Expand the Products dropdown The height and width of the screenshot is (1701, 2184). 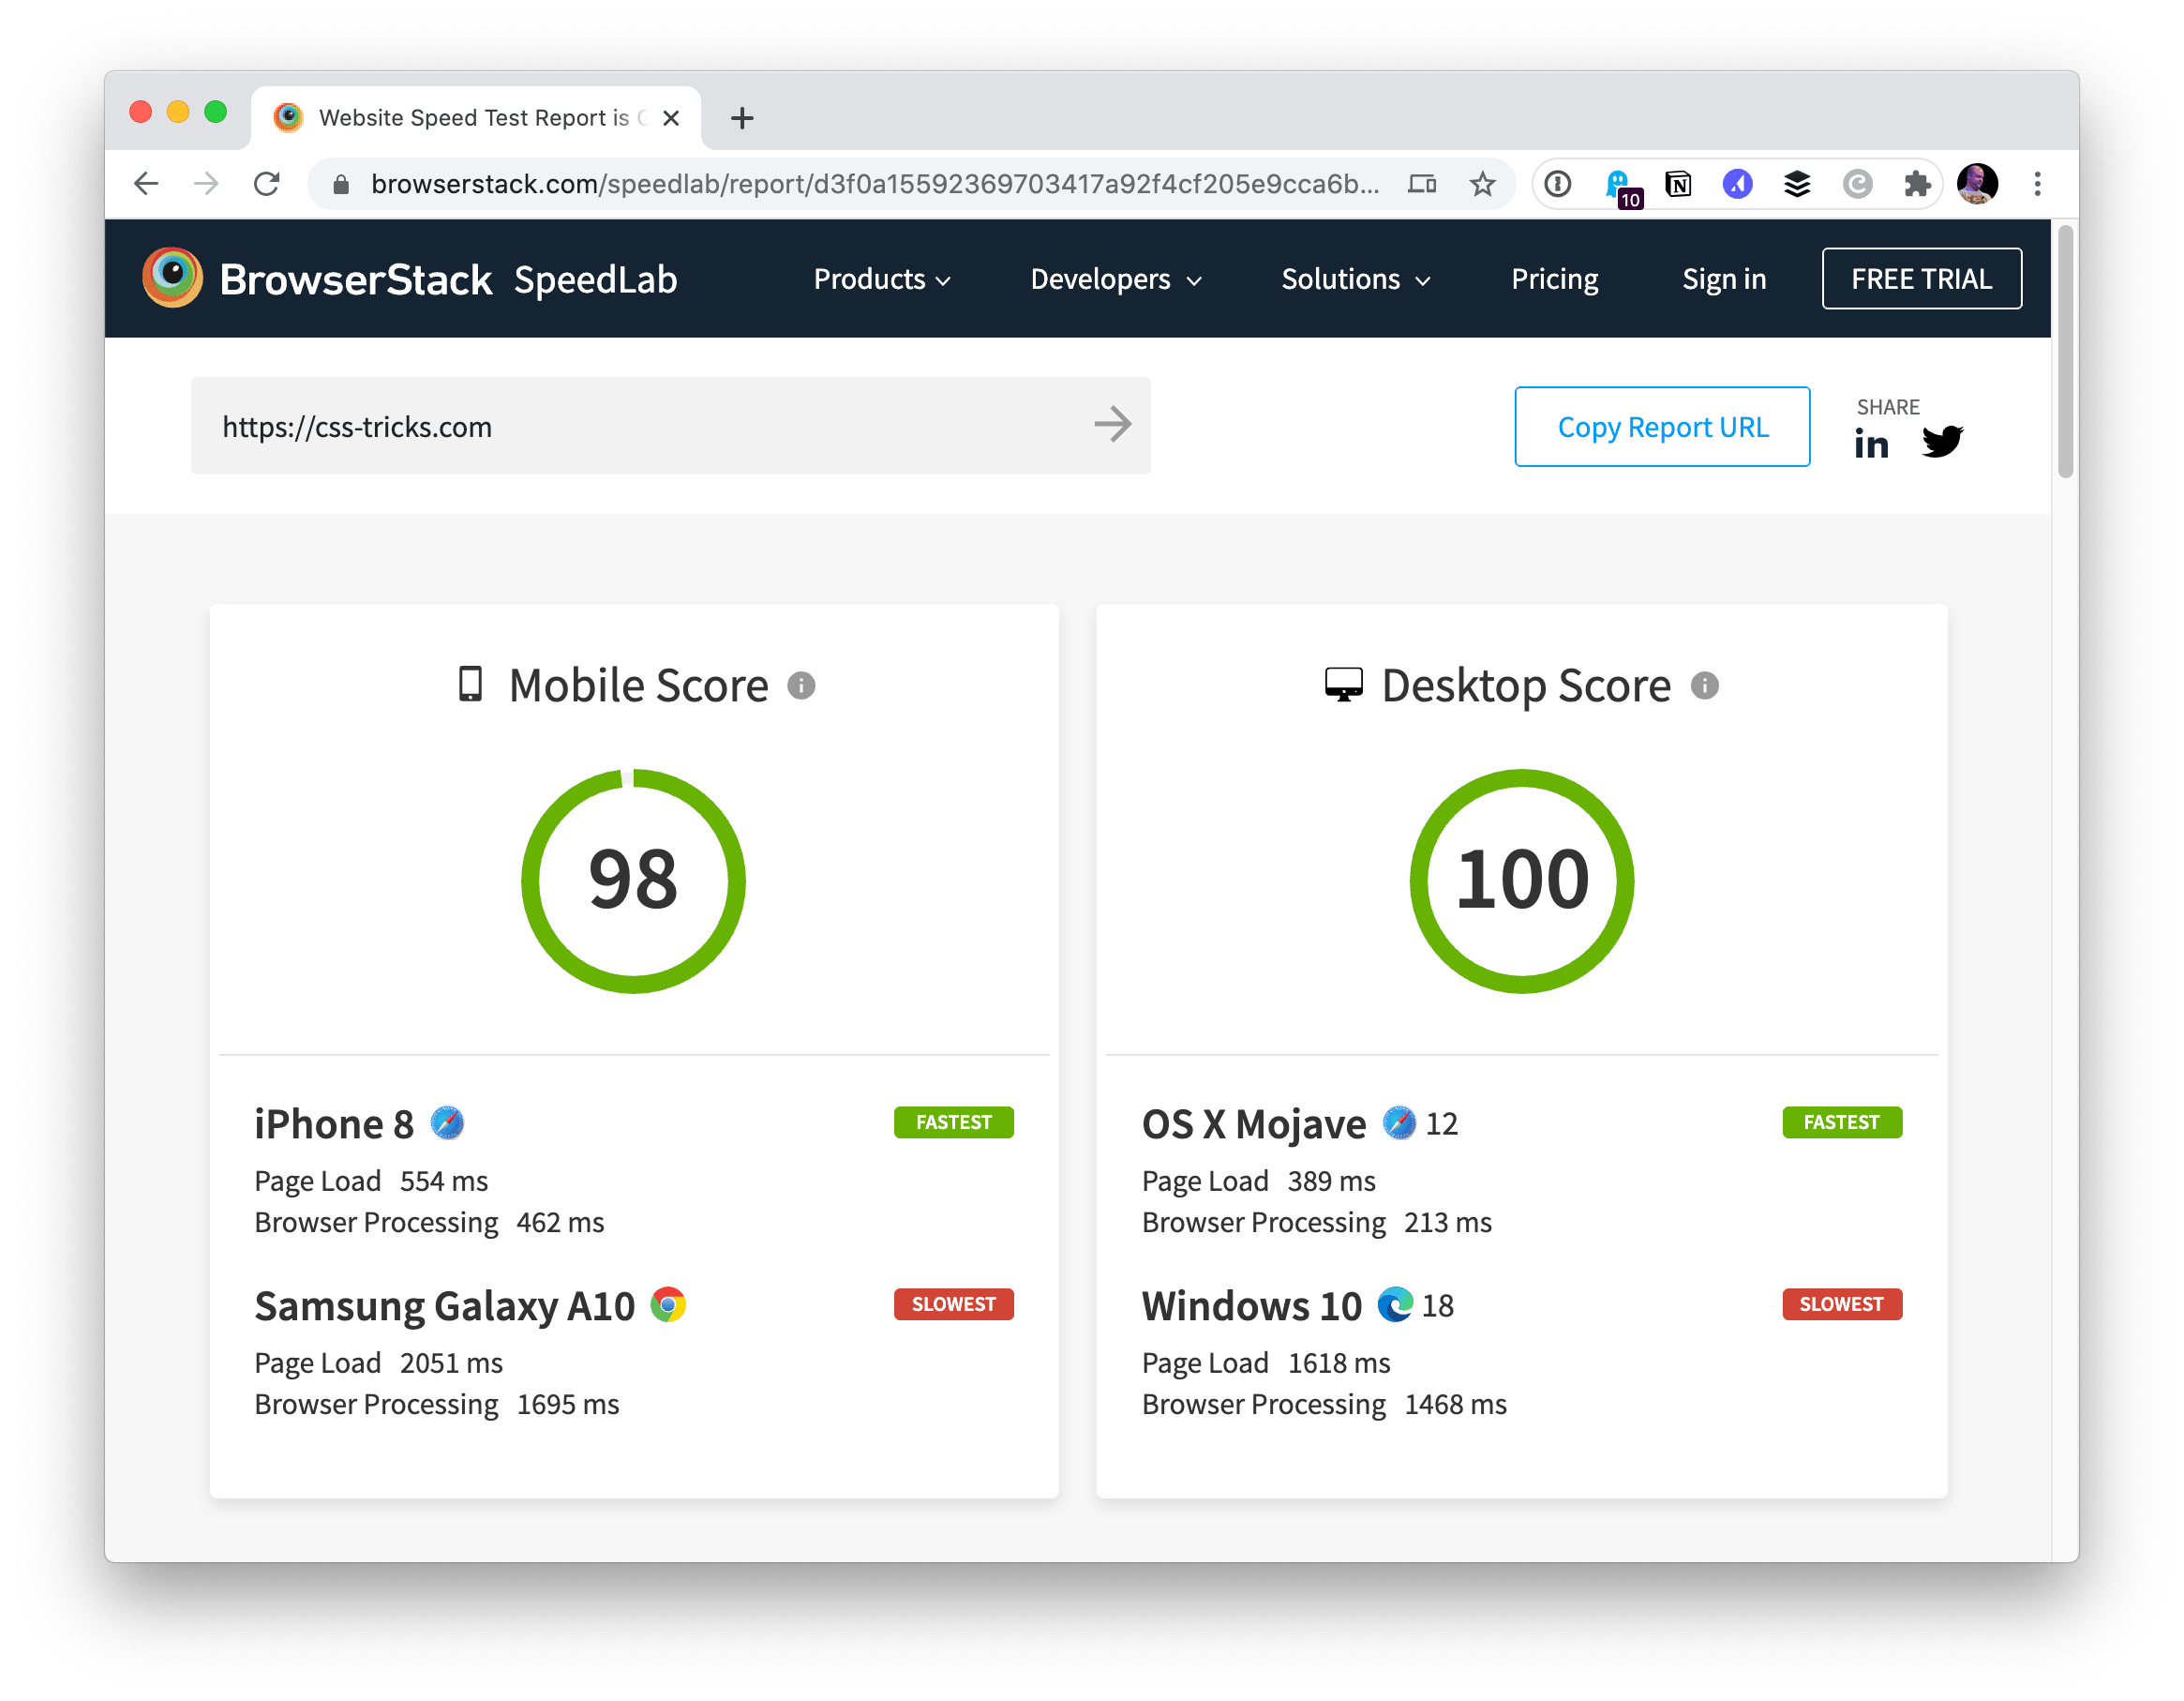(x=881, y=279)
